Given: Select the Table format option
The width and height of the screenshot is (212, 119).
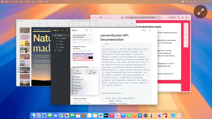Looking at the screenshot, I should pyautogui.click(x=76, y=91).
